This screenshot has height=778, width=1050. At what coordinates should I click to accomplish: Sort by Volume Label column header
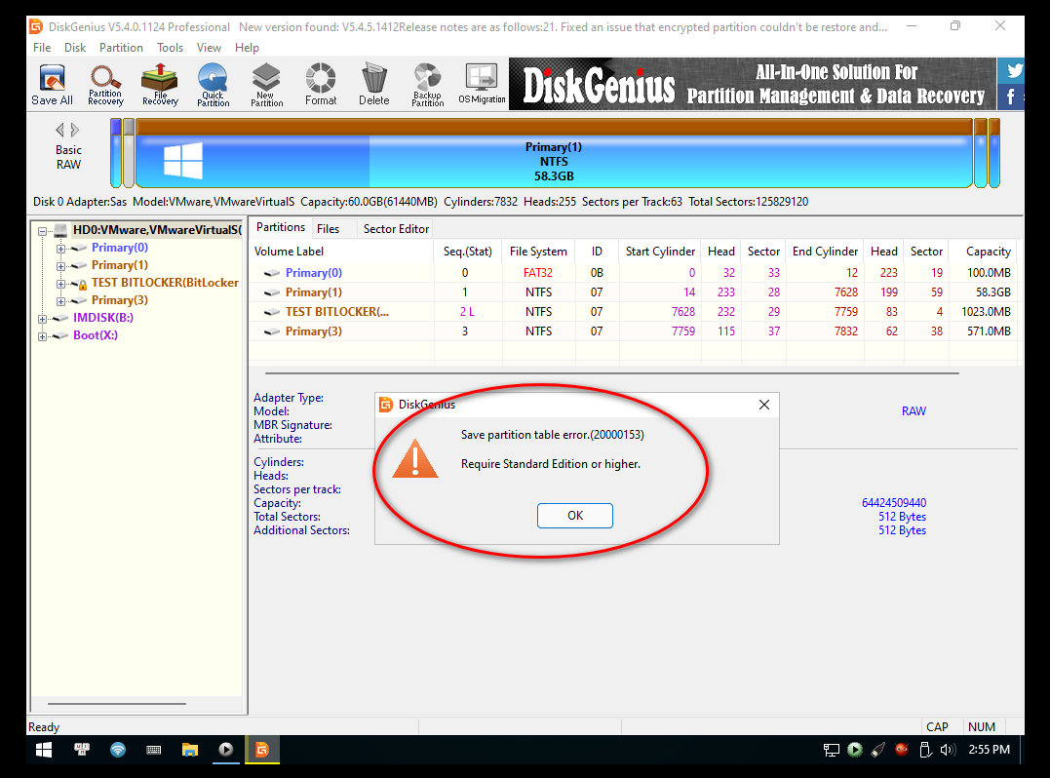click(x=341, y=252)
